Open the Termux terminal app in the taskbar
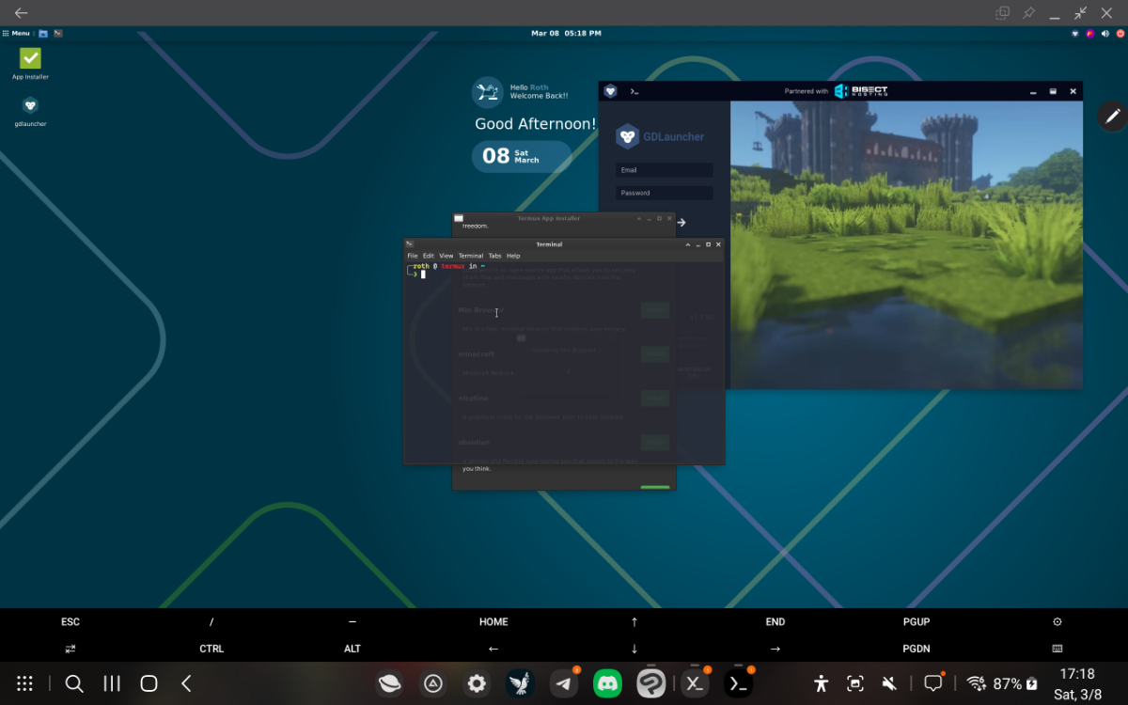 point(739,684)
